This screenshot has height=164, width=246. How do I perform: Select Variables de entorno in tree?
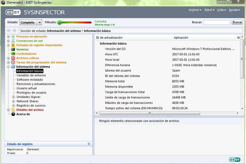pyautogui.click(x=31, y=75)
